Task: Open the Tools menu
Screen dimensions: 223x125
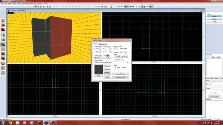Action: (x=19, y=4)
